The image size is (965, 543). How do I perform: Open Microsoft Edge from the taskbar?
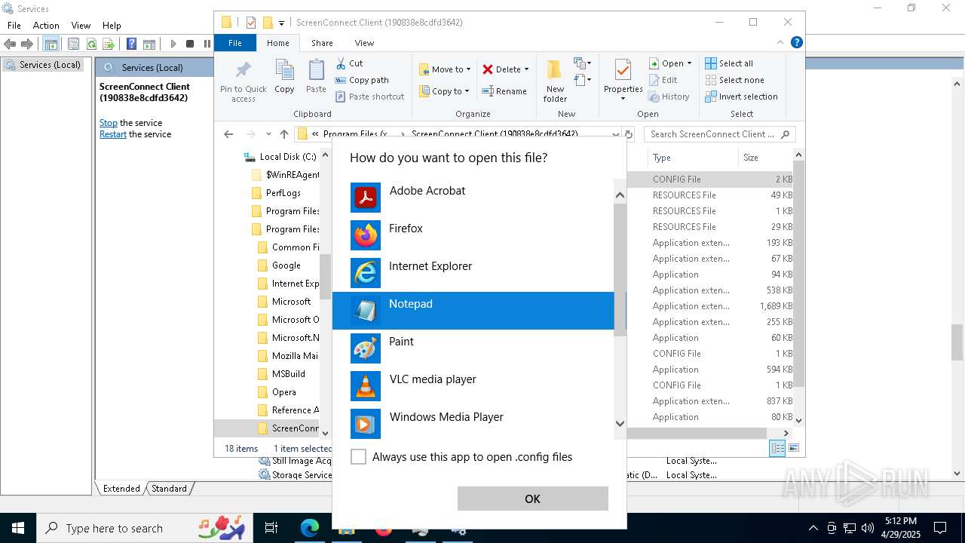click(310, 528)
